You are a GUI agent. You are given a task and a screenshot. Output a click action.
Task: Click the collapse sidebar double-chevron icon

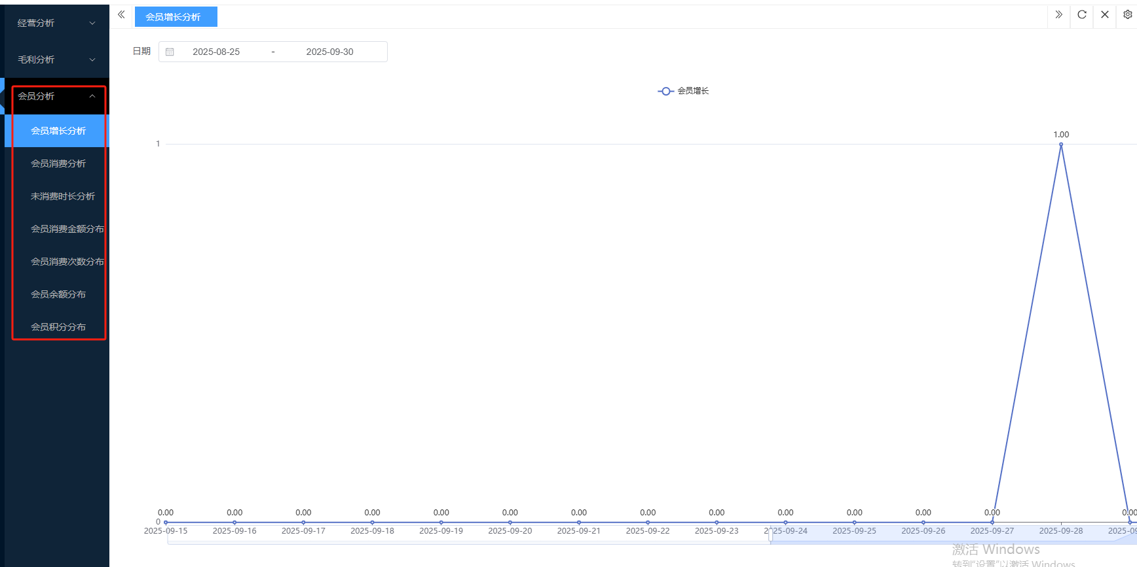point(121,14)
